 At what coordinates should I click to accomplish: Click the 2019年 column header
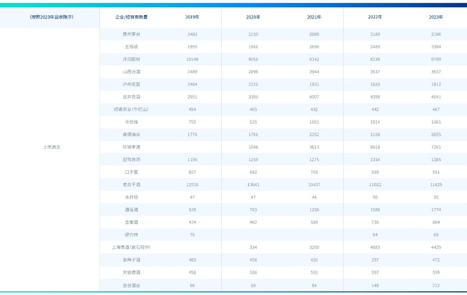[192, 17]
